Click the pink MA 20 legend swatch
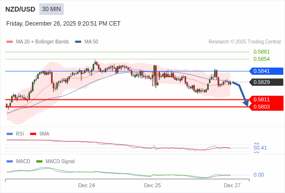 10,42
